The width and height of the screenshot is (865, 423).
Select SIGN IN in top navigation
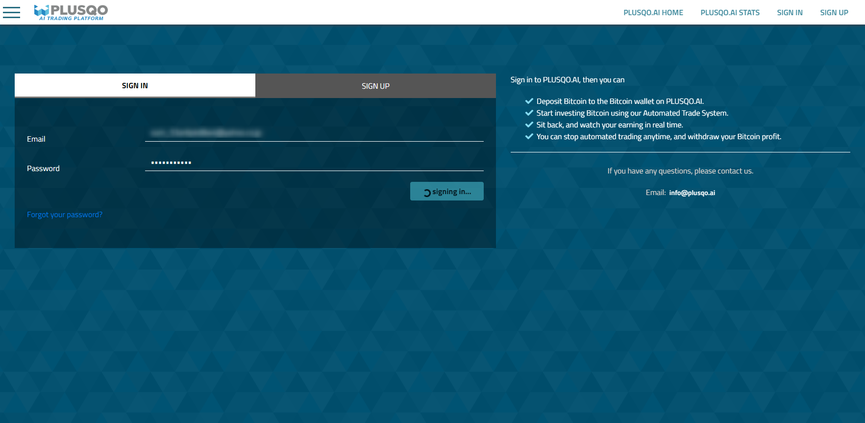coord(790,13)
